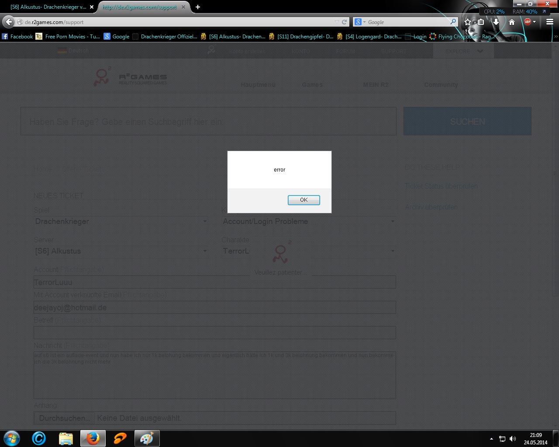Close the de.r2games.com/support tab
Screen dimensions: 559x447
(183, 7)
